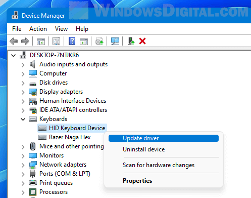Click the Razer Naga Hex keyboard icon
This screenshot has height=198, width=251.
42,137
